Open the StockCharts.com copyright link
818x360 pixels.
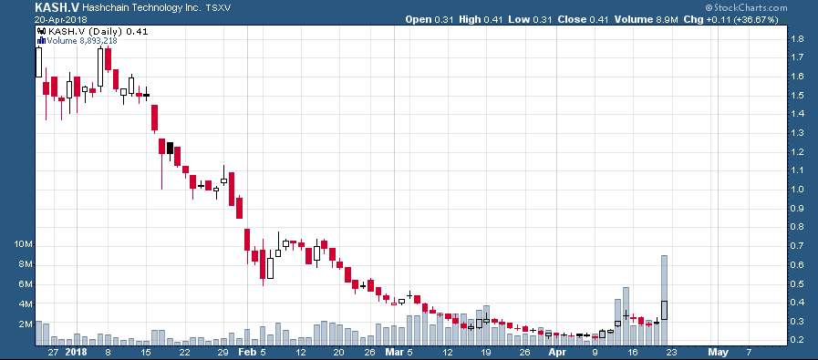coord(746,8)
